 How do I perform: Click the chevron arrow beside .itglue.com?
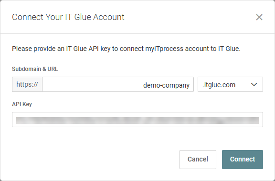click(x=254, y=85)
